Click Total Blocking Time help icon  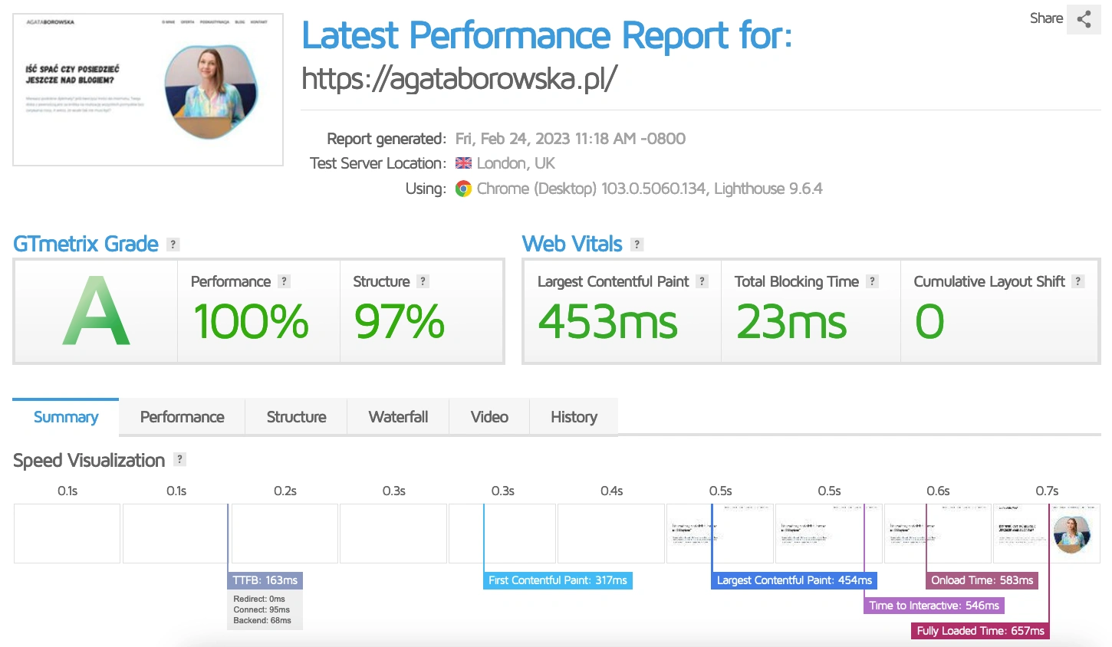click(872, 281)
